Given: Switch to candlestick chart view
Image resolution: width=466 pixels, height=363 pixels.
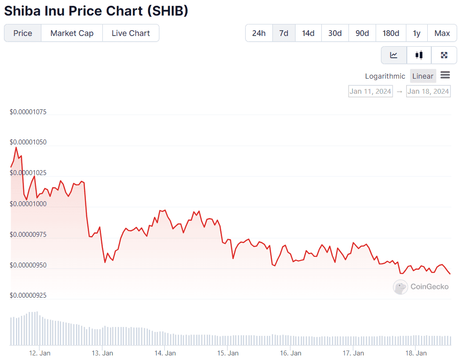Looking at the screenshot, I should (418, 55).
